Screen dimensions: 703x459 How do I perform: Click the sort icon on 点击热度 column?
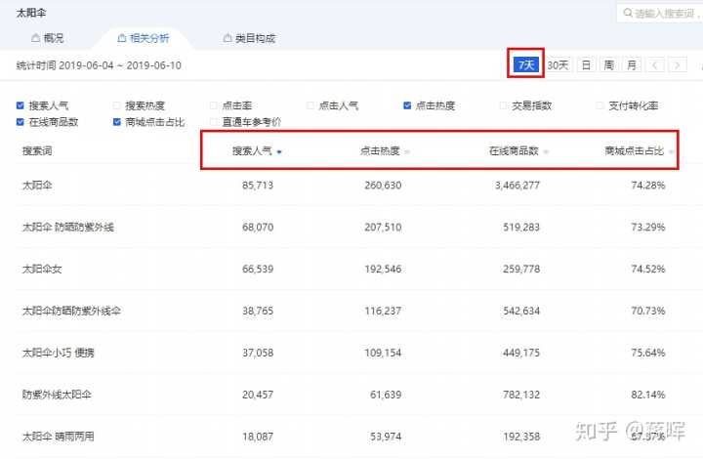(407, 152)
